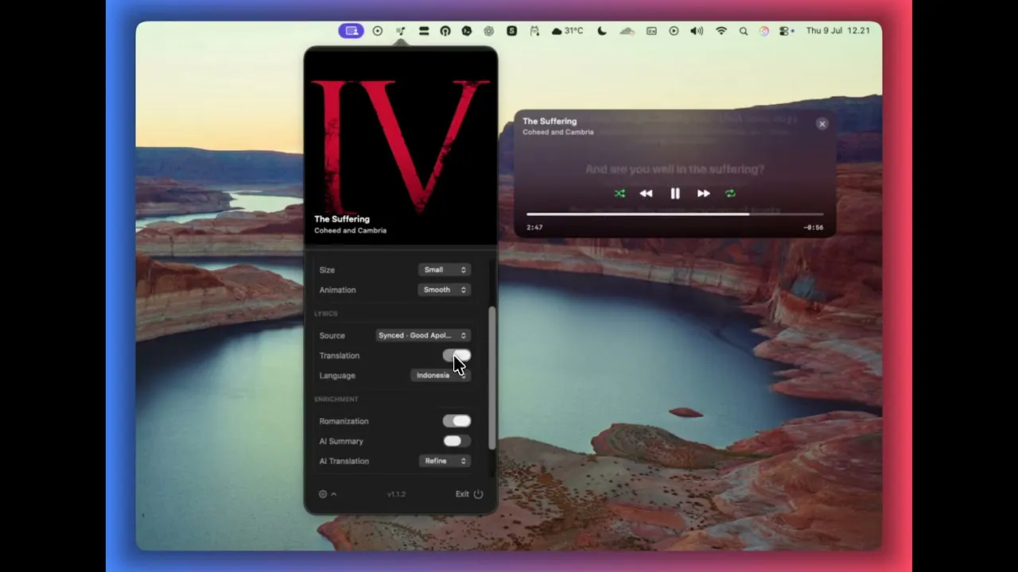Toggle the repeat icon in player

(730, 193)
